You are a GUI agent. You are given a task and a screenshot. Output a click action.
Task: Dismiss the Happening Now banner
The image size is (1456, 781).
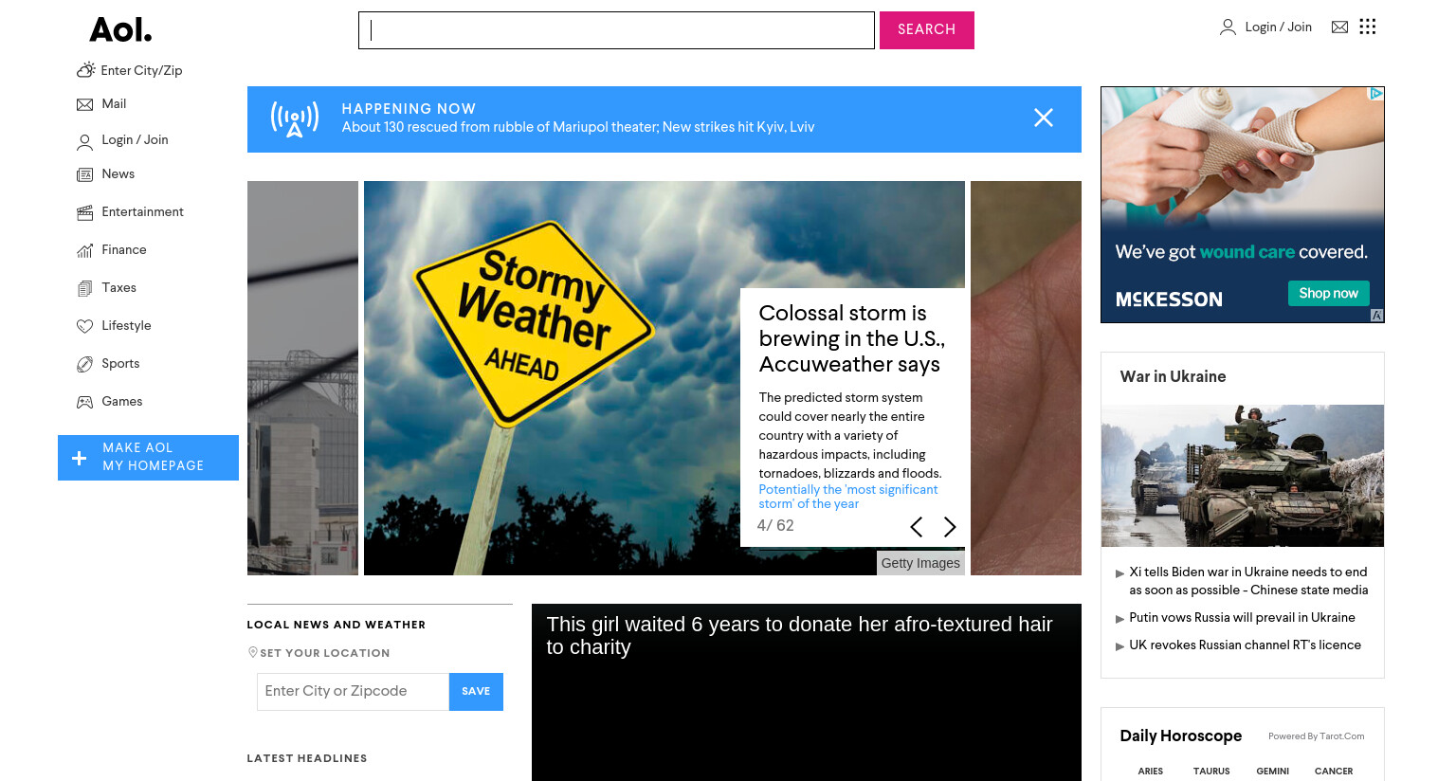(x=1044, y=118)
